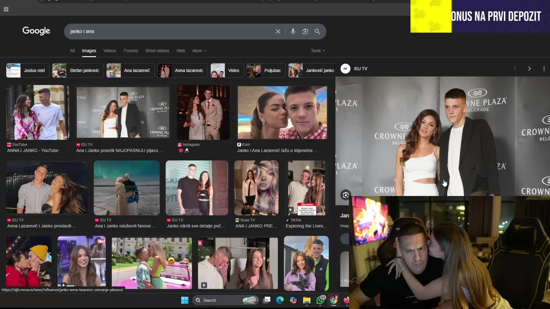Open northern lights couple thumbnail
Viewport: 550px width, 309px height.
tap(127, 188)
